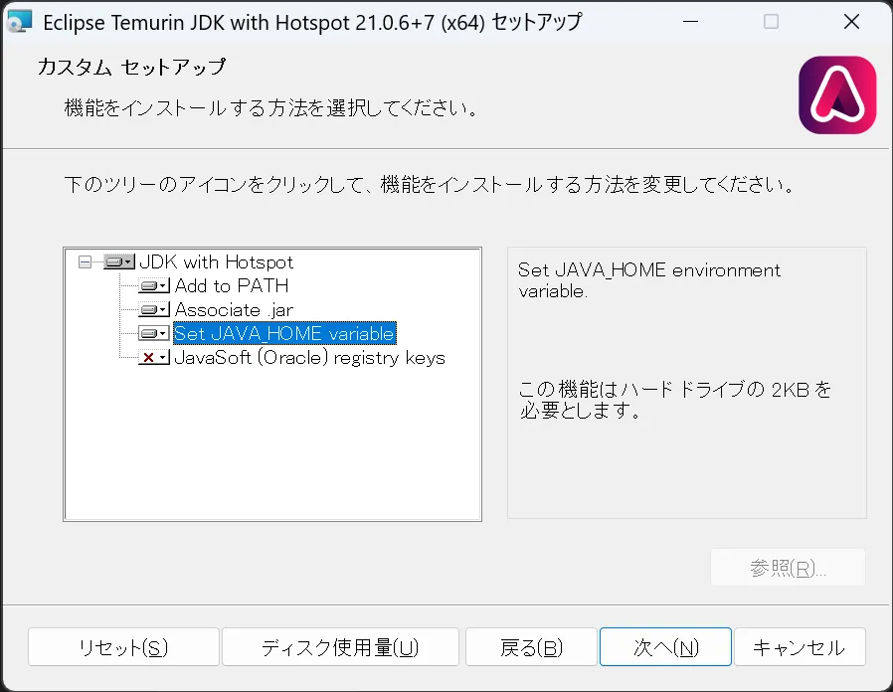Select the Add to PATH feature label

coord(231,286)
